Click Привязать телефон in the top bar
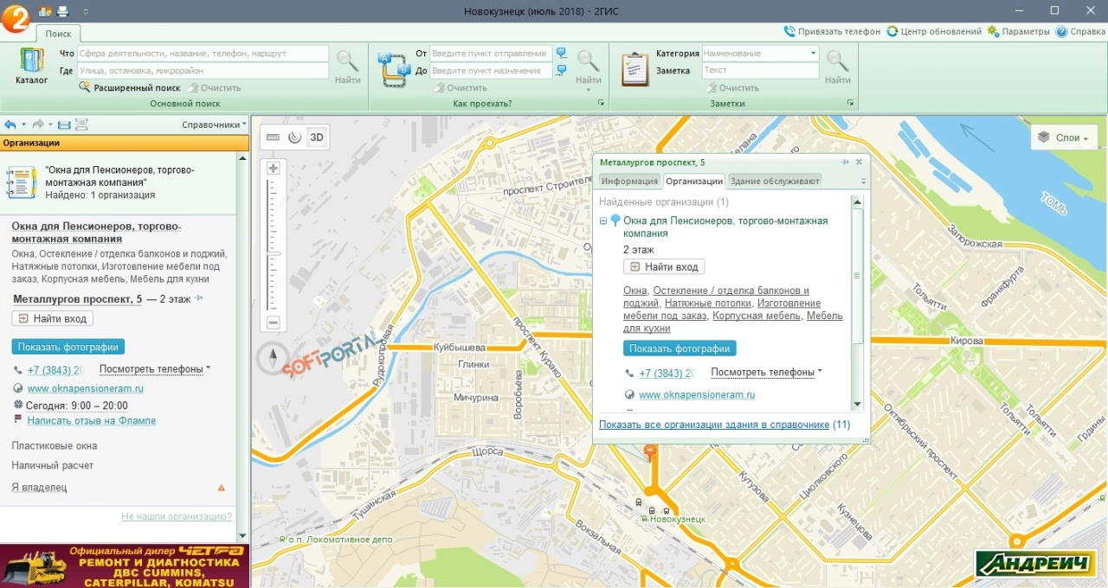 [832, 31]
